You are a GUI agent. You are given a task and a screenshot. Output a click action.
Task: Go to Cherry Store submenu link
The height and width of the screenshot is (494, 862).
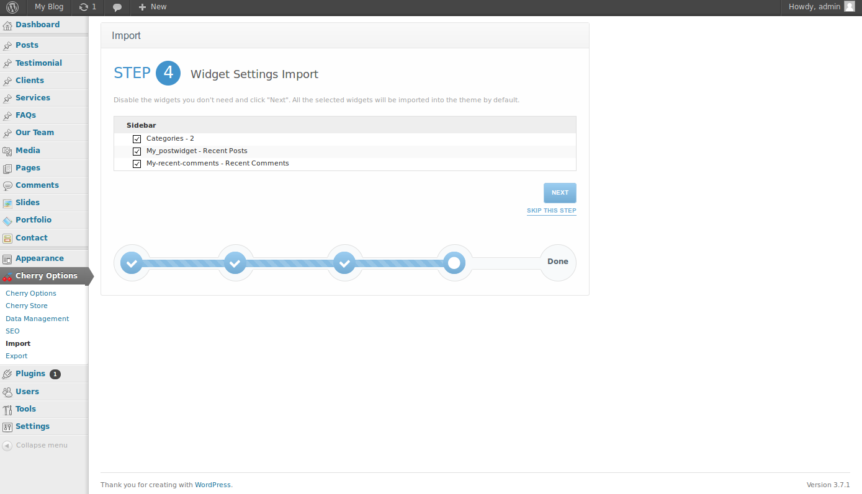click(27, 306)
